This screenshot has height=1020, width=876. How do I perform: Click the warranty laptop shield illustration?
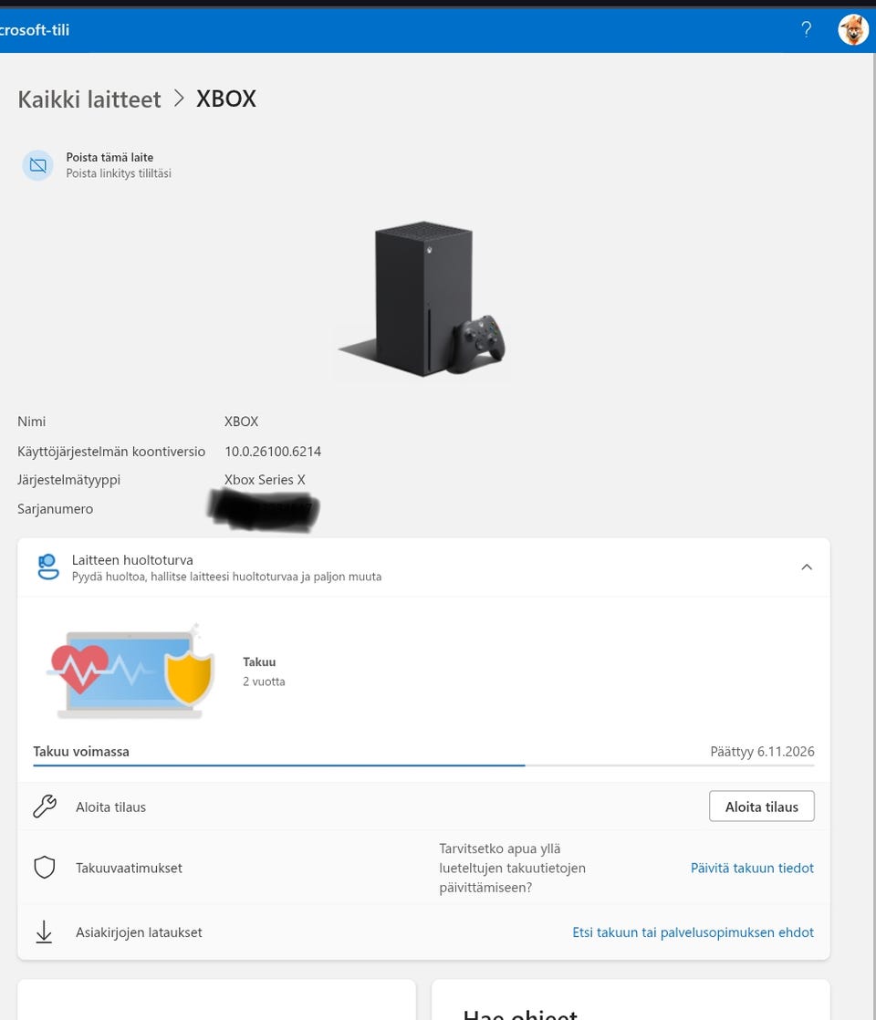pos(131,671)
